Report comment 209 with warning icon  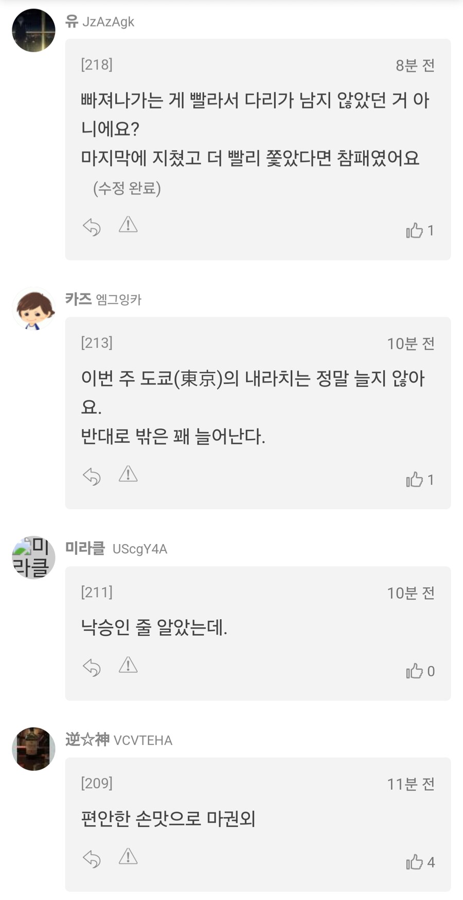click(128, 857)
